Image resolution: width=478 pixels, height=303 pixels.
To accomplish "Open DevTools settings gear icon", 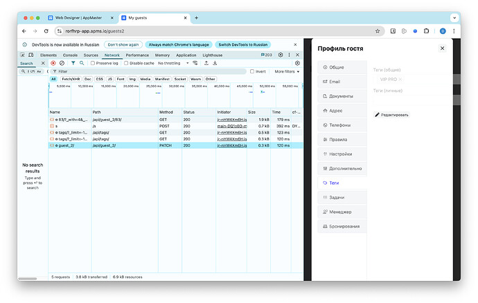I will 281,55.
